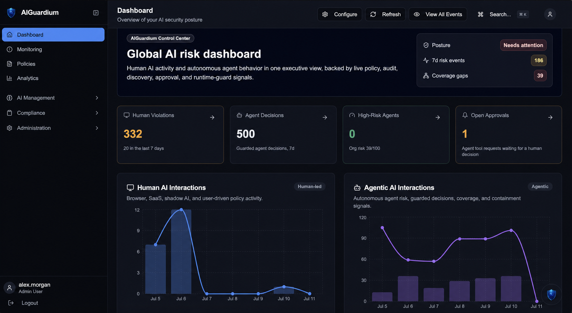Open the user profile avatar icon
Image resolution: width=572 pixels, height=313 pixels.
coord(550,14)
